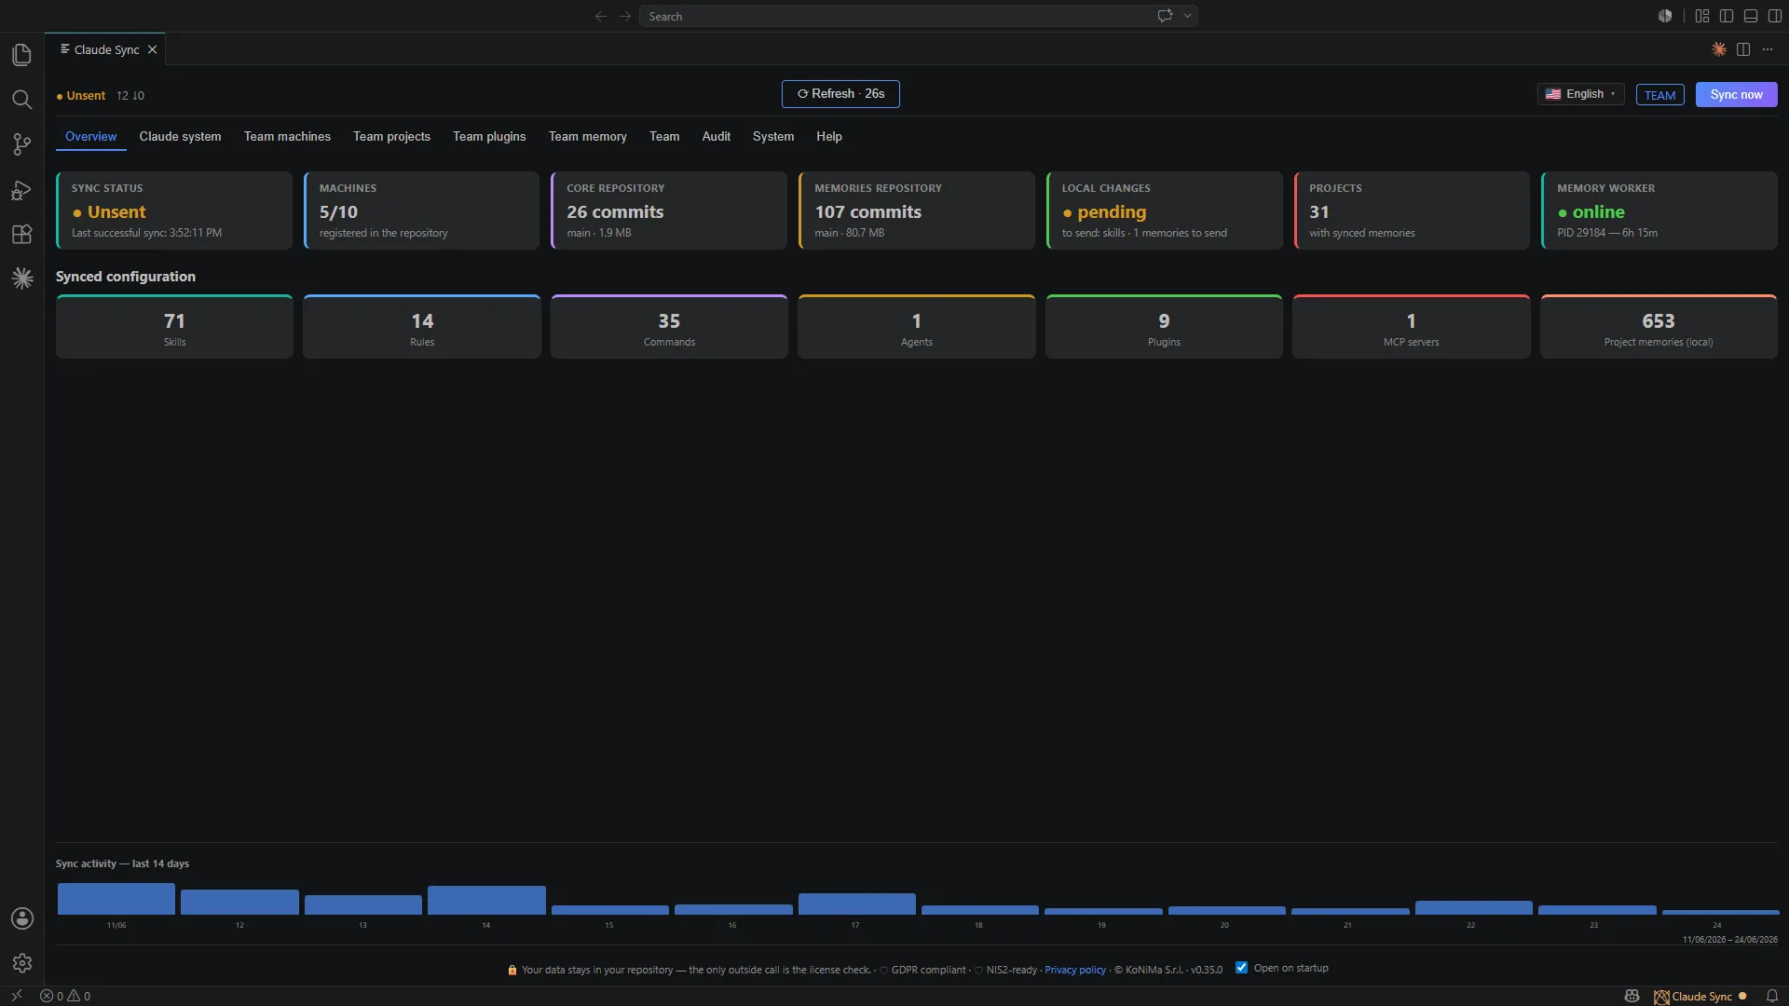Click the 1 MCP servers tile
This screenshot has width=1789, height=1006.
(1412, 327)
